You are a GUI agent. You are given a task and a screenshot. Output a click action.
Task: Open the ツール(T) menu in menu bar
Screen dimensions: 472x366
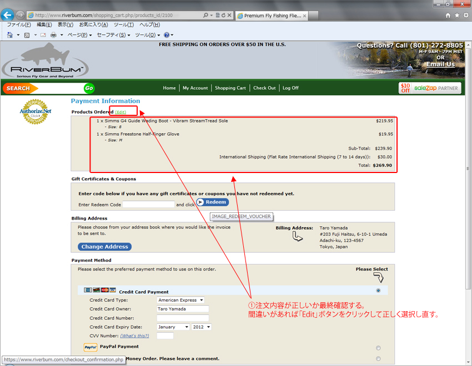pos(124,24)
